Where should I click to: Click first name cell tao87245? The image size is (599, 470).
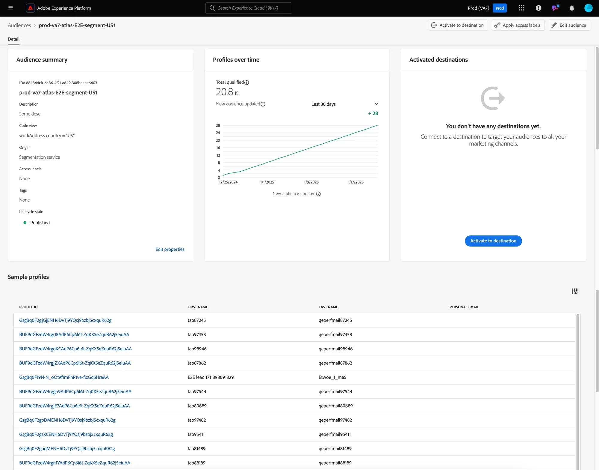(x=197, y=320)
